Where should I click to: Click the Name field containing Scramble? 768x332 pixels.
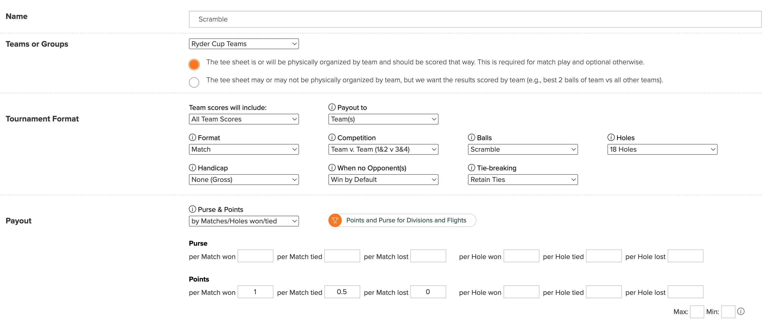click(475, 19)
